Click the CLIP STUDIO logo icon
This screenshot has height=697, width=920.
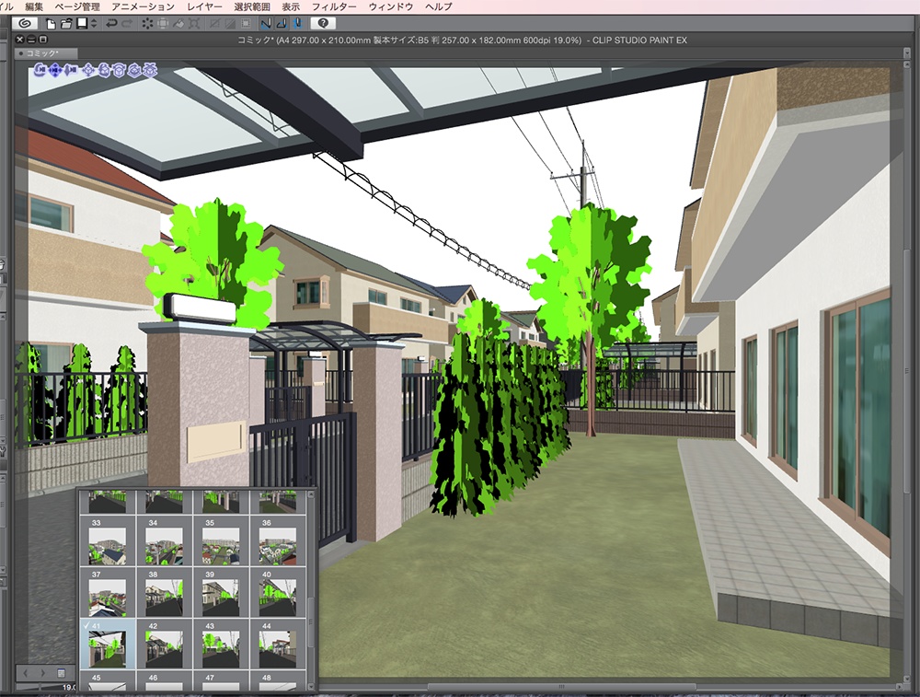(27, 23)
